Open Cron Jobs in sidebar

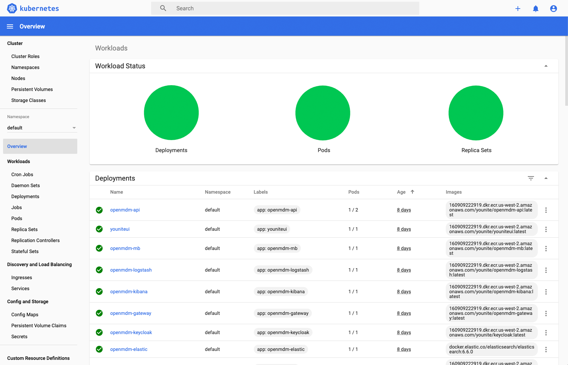[22, 174]
